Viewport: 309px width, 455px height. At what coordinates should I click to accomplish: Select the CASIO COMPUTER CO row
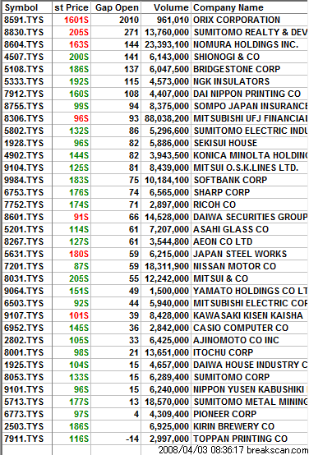pyautogui.click(x=155, y=328)
